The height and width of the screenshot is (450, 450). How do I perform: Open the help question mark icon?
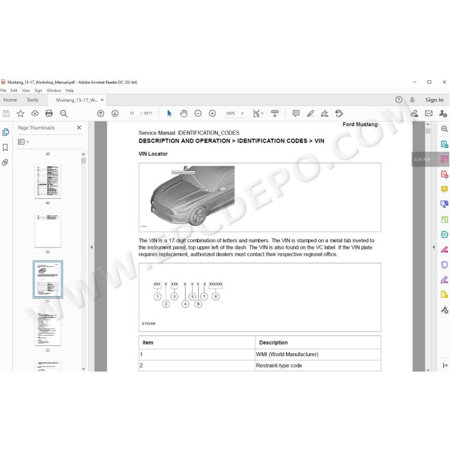point(399,100)
